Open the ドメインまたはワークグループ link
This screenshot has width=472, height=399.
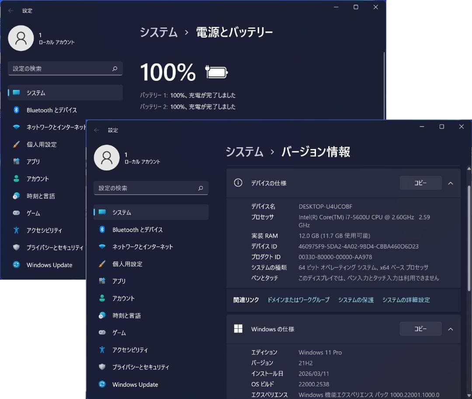click(x=298, y=300)
